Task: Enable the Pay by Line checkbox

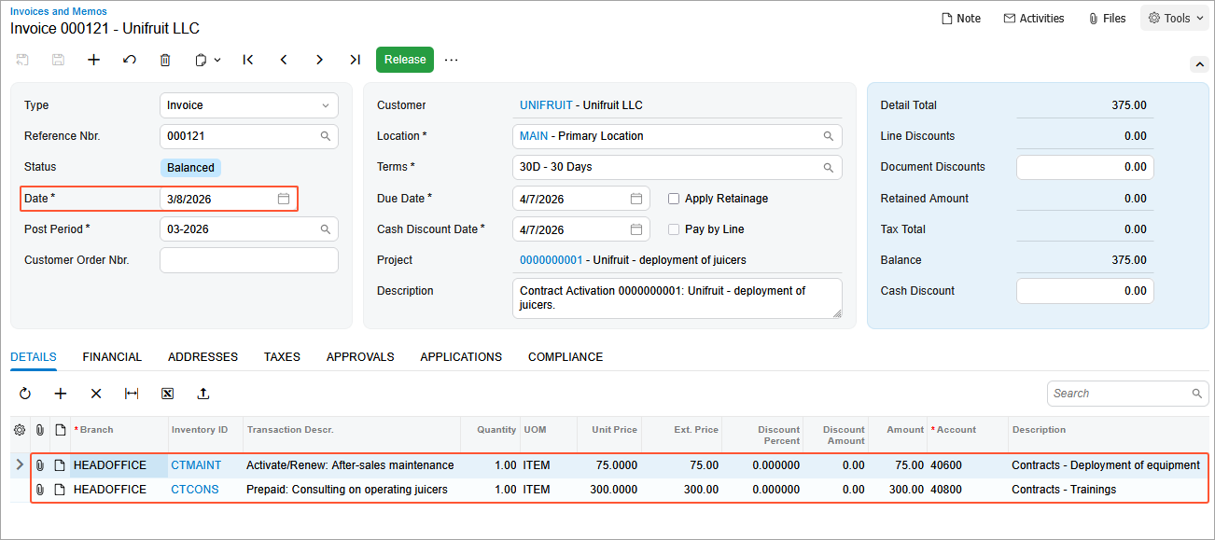Action: point(674,228)
